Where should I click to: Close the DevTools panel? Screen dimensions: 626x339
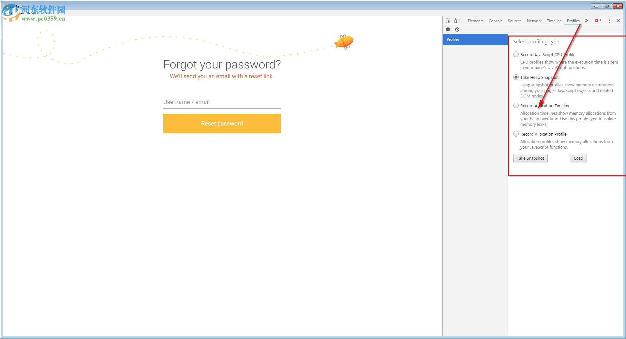618,21
